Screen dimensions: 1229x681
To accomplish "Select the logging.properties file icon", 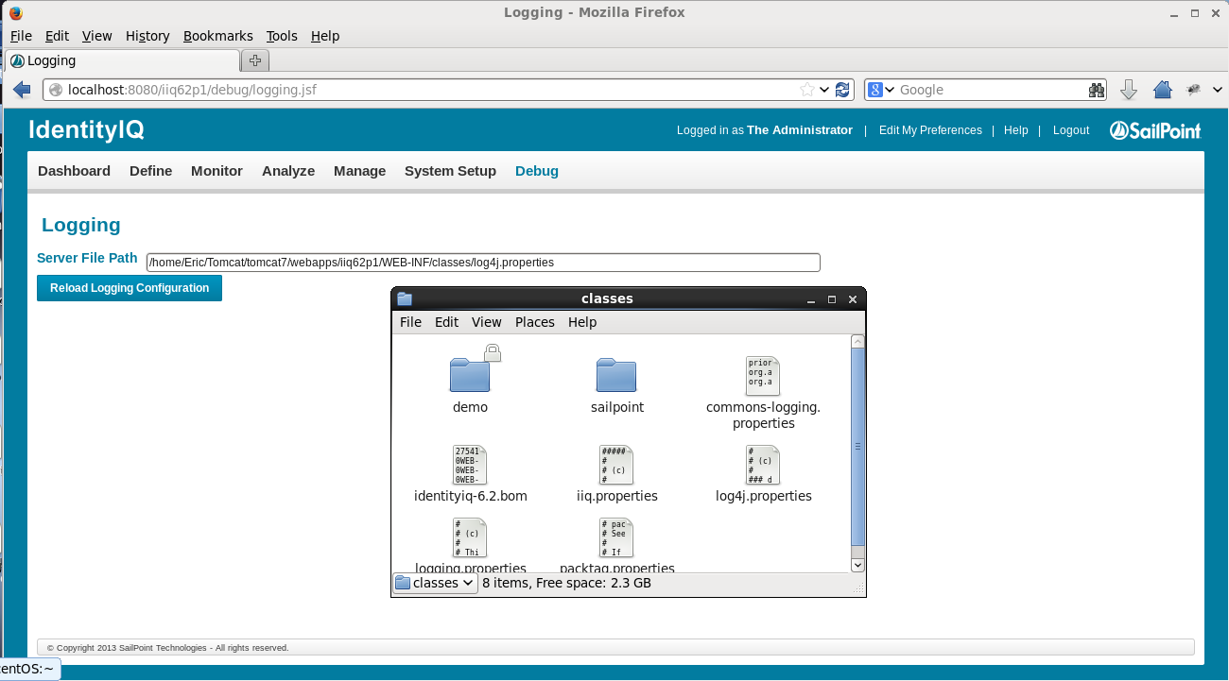I will point(470,536).
